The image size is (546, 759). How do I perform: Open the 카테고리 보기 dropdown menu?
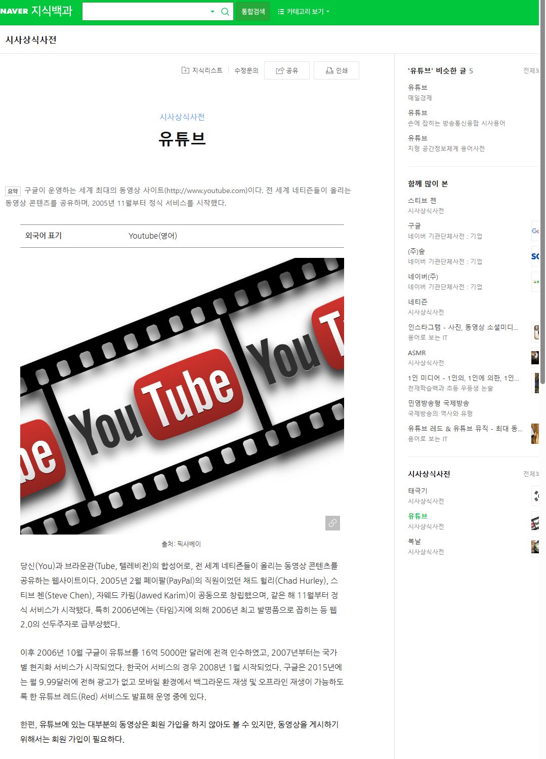304,11
